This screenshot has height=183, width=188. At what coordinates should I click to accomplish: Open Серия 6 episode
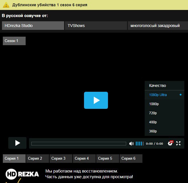pos(131,159)
